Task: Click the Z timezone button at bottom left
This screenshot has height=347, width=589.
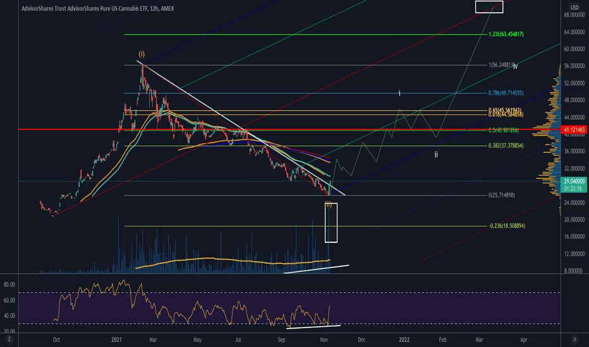Action: tap(9, 339)
